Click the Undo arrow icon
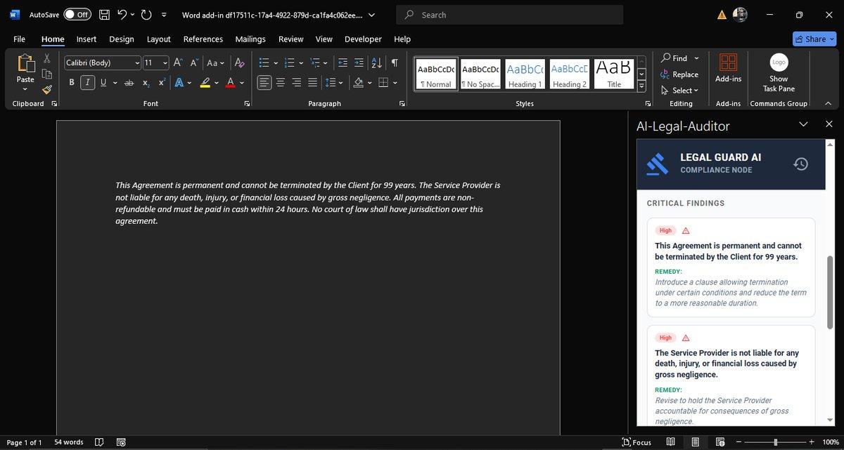844x450 pixels. click(122, 14)
